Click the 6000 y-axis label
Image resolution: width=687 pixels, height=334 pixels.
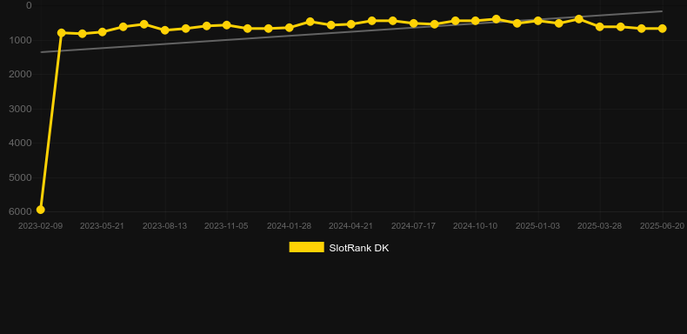(20, 211)
